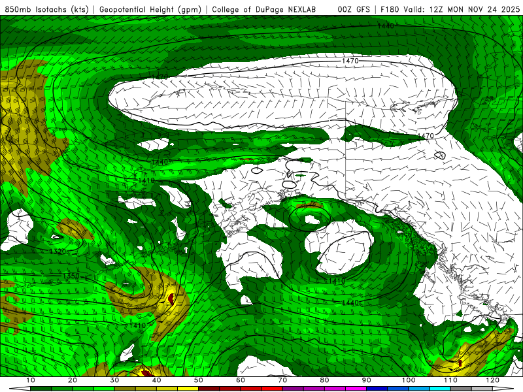Click the color bar label 30
This screenshot has width=523, height=392.
click(x=114, y=380)
